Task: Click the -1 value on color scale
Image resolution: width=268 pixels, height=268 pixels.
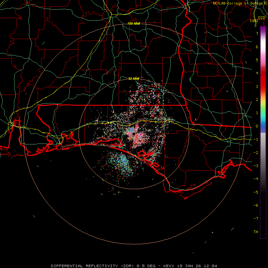Action: [x=256, y=139]
